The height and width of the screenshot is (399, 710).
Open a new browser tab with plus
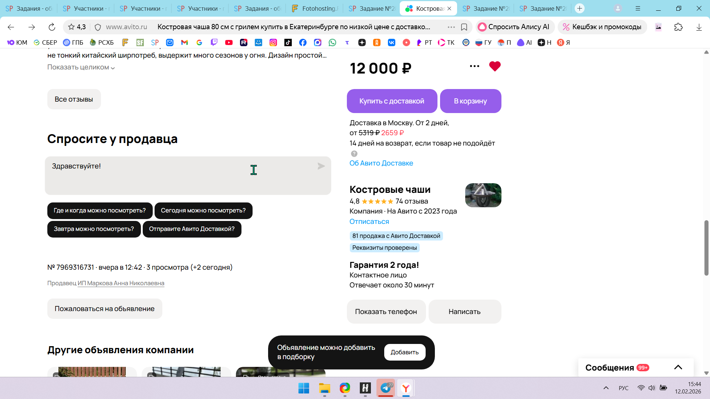[579, 8]
